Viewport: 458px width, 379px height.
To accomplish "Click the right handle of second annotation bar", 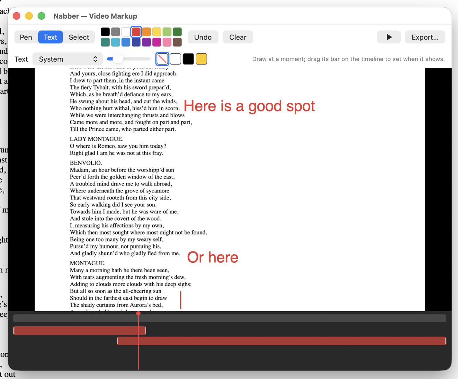I will [x=445, y=341].
